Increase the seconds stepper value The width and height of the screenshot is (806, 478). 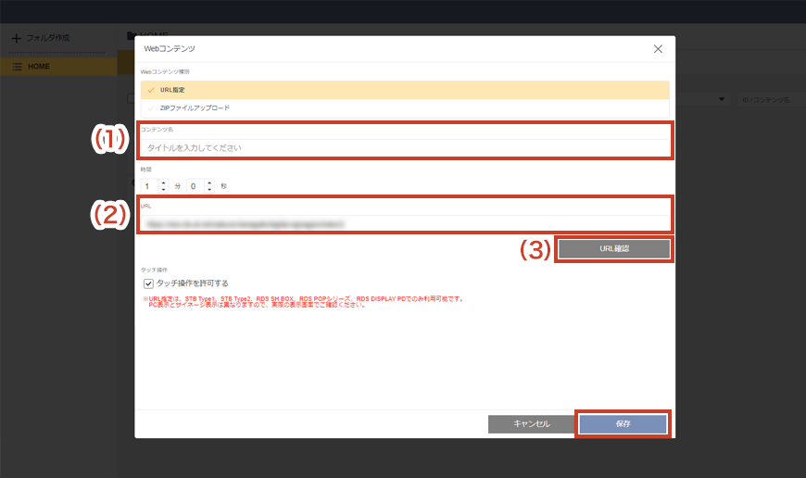(x=210, y=182)
